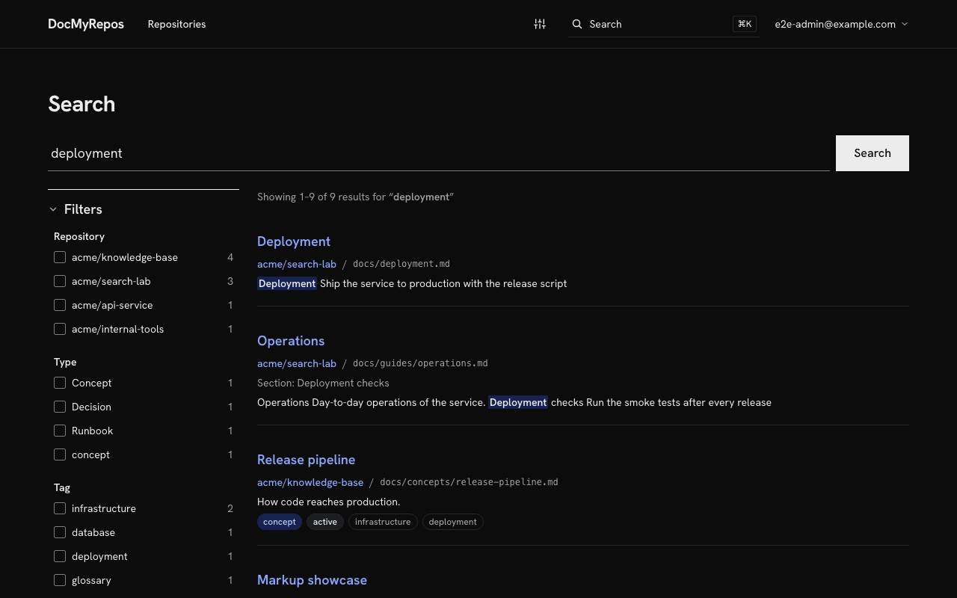Click the 'Section: Deployment checks' text
The image size is (957, 598).
click(x=323, y=383)
